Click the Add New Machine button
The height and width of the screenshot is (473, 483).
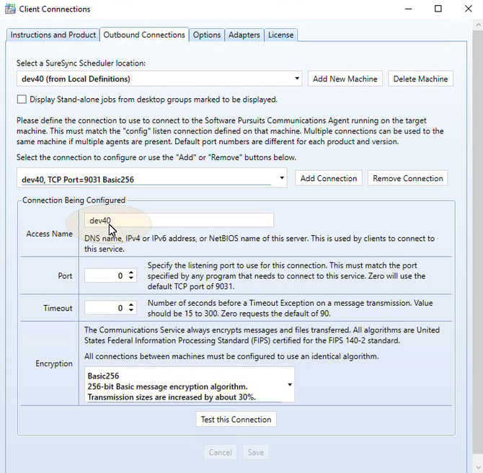tap(345, 79)
